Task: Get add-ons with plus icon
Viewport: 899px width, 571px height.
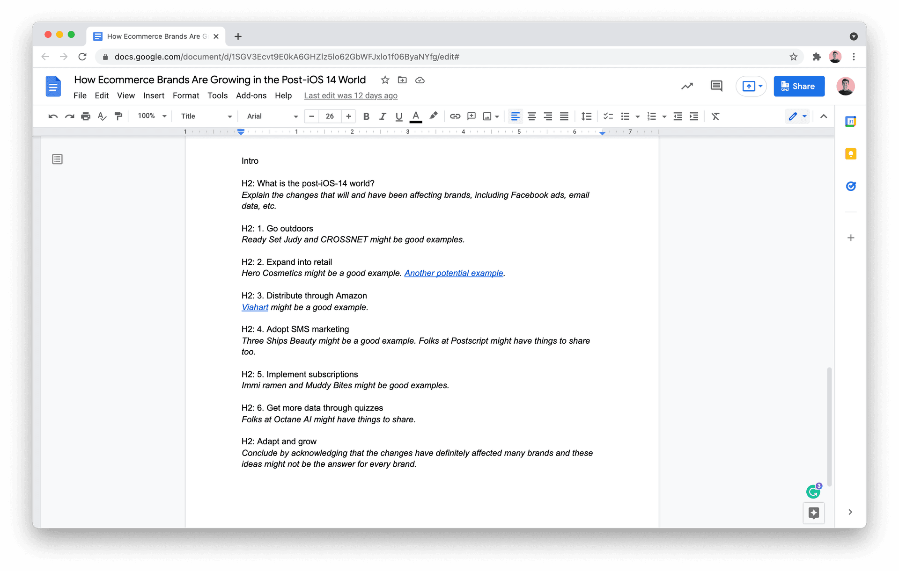Action: (x=851, y=238)
